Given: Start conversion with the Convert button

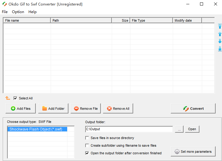Looking at the screenshot, I should (193, 109).
